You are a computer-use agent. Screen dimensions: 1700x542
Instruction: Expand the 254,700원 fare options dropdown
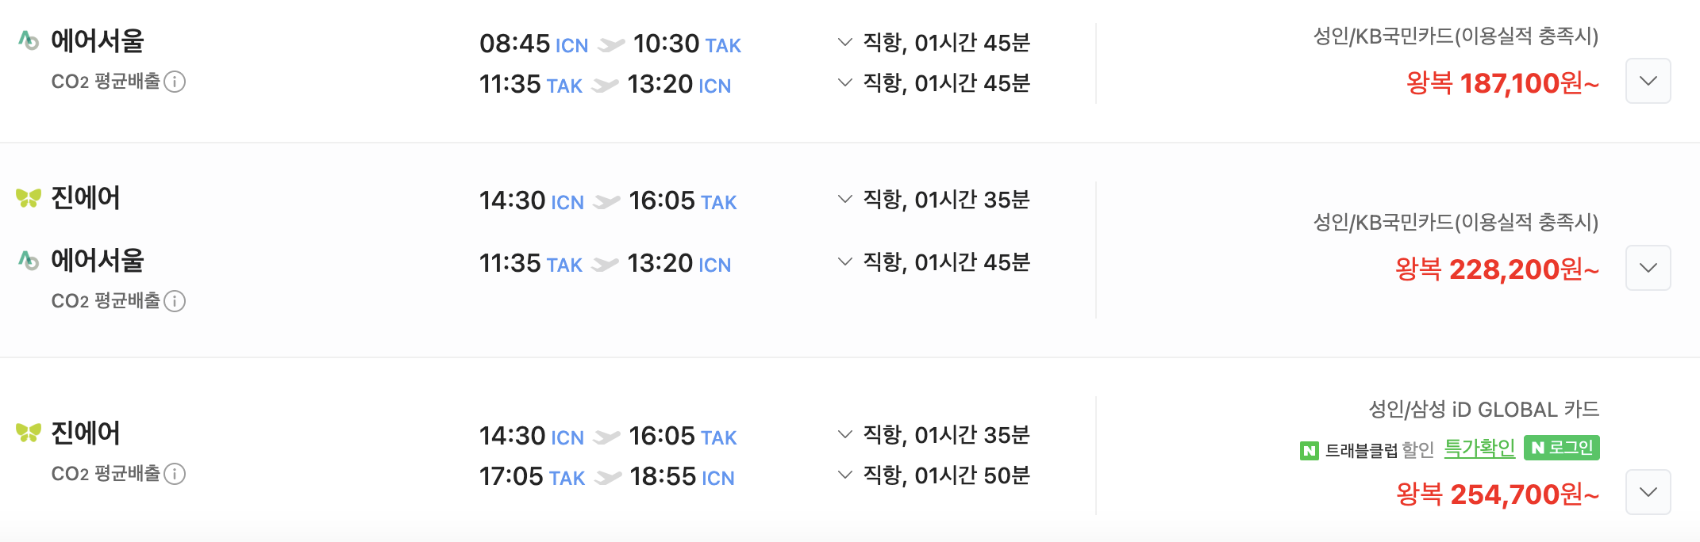1648,492
